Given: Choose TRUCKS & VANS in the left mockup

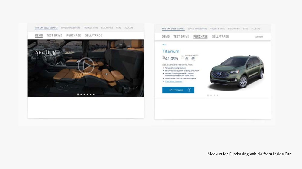Looking at the screenshot, I should [x=91, y=28].
